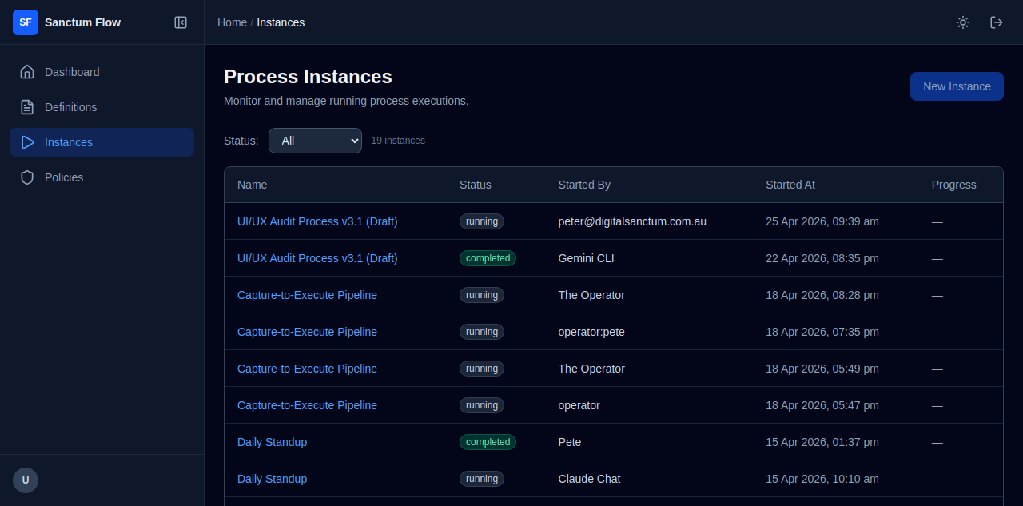Click the Instances play icon
This screenshot has width=1023, height=506.
[x=27, y=142]
